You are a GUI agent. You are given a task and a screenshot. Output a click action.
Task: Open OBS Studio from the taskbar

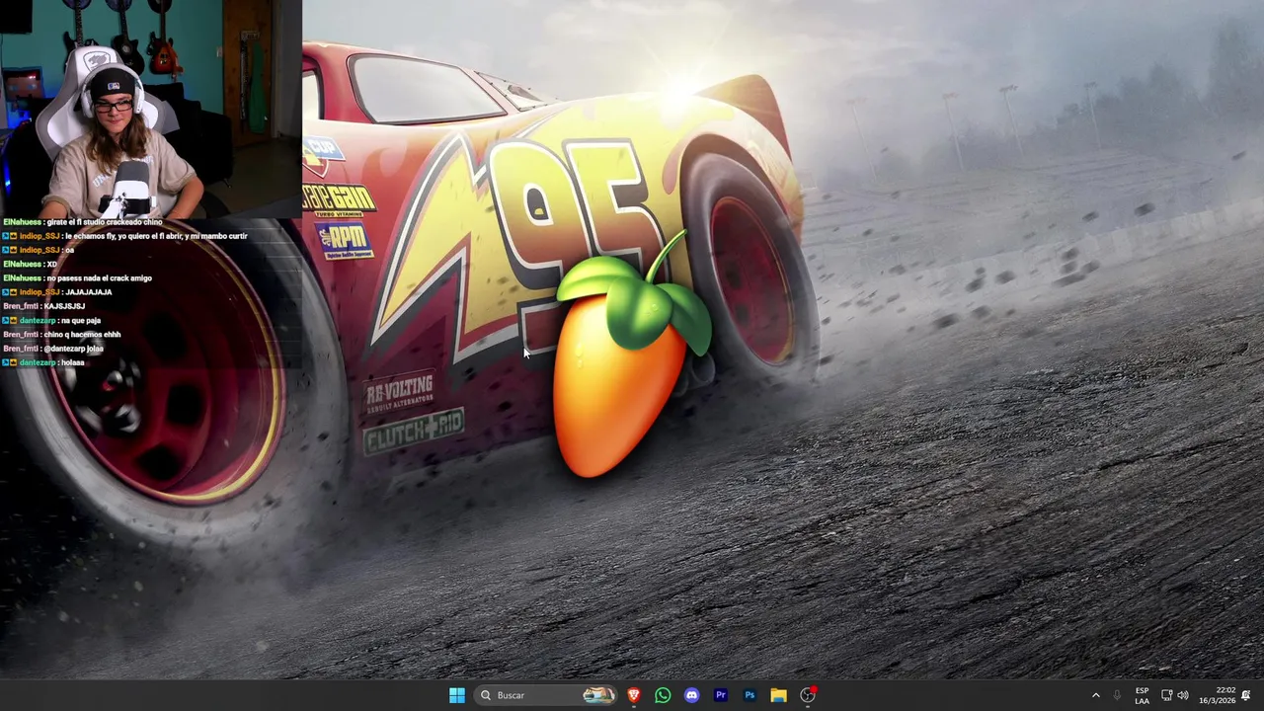tap(808, 695)
